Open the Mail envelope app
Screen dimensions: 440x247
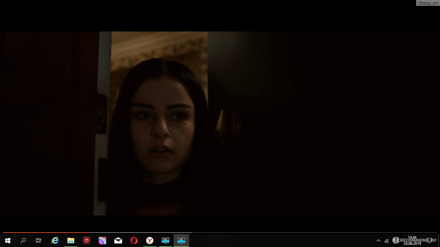(x=118, y=241)
